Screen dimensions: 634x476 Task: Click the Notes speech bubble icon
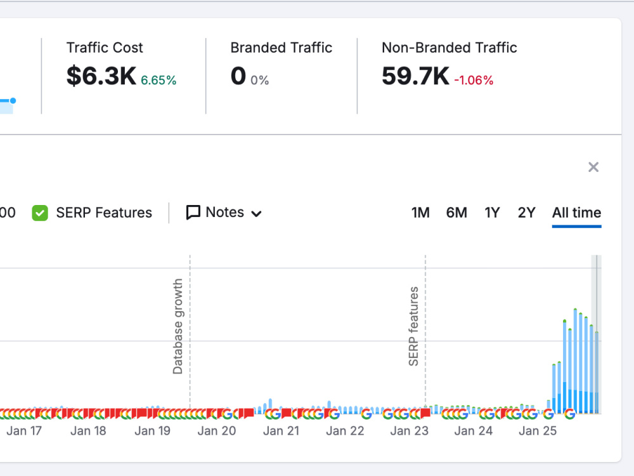click(x=193, y=213)
